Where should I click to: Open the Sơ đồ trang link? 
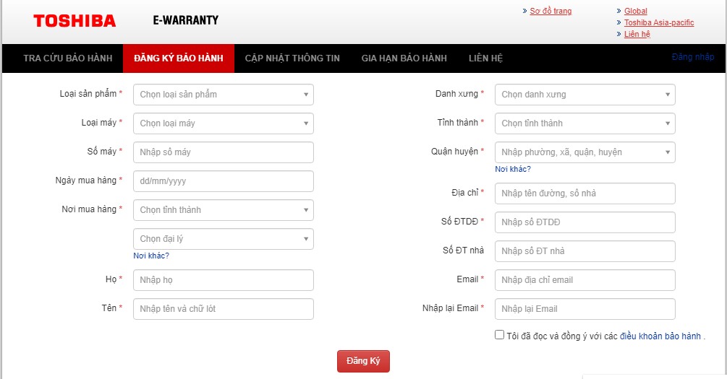(x=550, y=11)
